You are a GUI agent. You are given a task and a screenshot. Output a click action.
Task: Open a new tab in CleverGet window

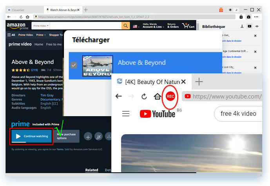point(86,10)
